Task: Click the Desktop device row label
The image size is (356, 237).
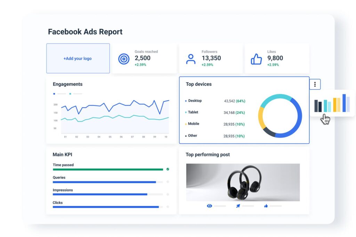Action: [x=195, y=100]
